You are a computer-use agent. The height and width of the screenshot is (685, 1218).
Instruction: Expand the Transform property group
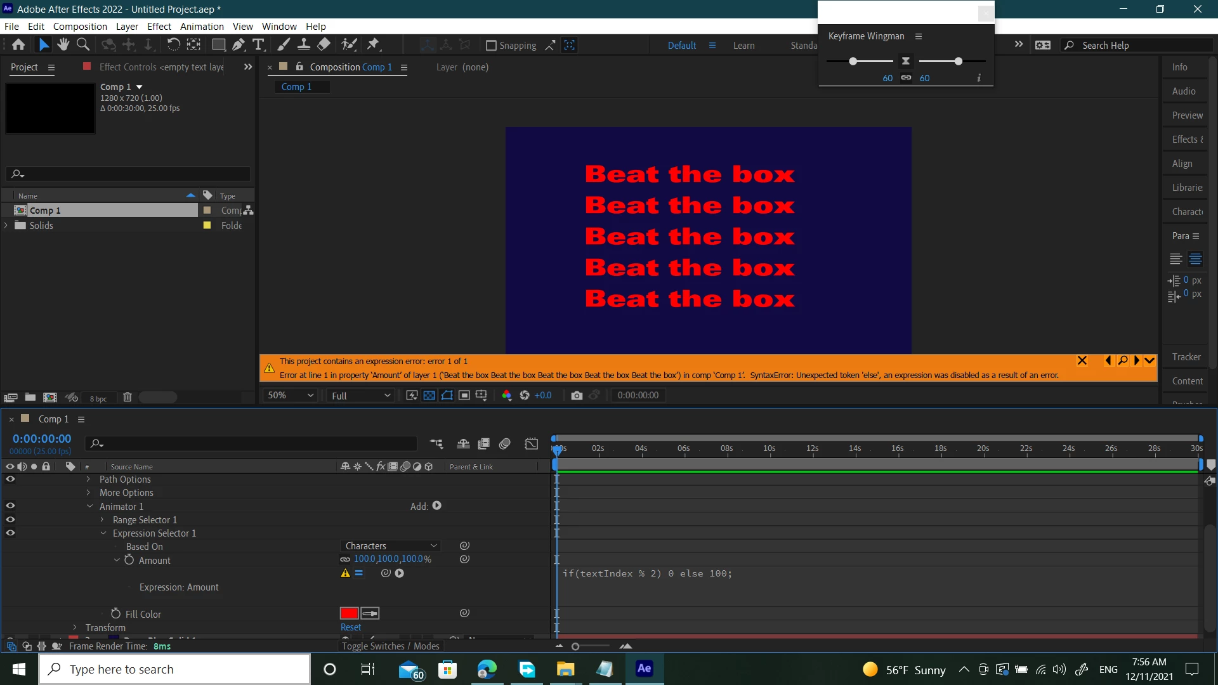click(x=75, y=628)
